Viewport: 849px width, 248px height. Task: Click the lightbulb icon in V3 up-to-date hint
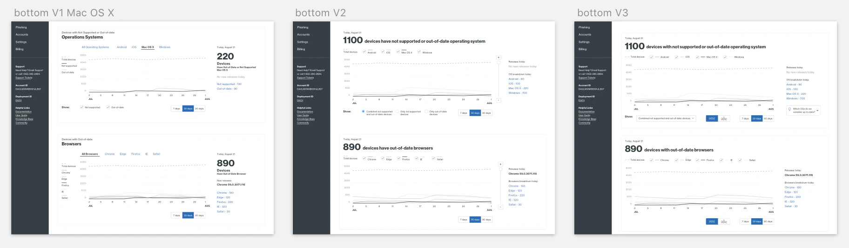click(x=789, y=110)
